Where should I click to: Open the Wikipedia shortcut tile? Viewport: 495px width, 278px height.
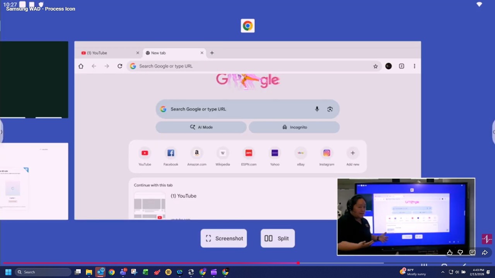coord(223,157)
